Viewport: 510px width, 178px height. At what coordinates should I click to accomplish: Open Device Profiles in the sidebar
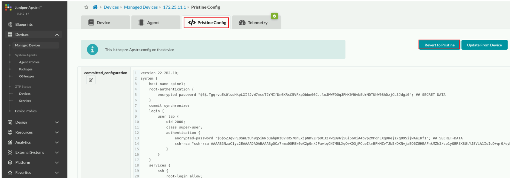coord(26,111)
